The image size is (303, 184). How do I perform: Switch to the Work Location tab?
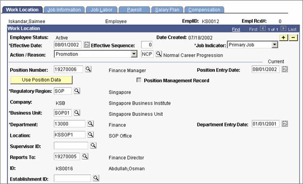click(x=22, y=10)
